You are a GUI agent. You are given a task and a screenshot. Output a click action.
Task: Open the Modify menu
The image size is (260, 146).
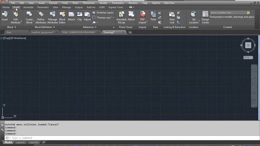(103, 3)
